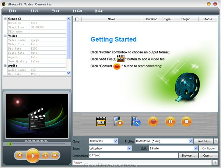This screenshot has height=168, width=221.
Task: Open the File menu
Action: (x=13, y=11)
